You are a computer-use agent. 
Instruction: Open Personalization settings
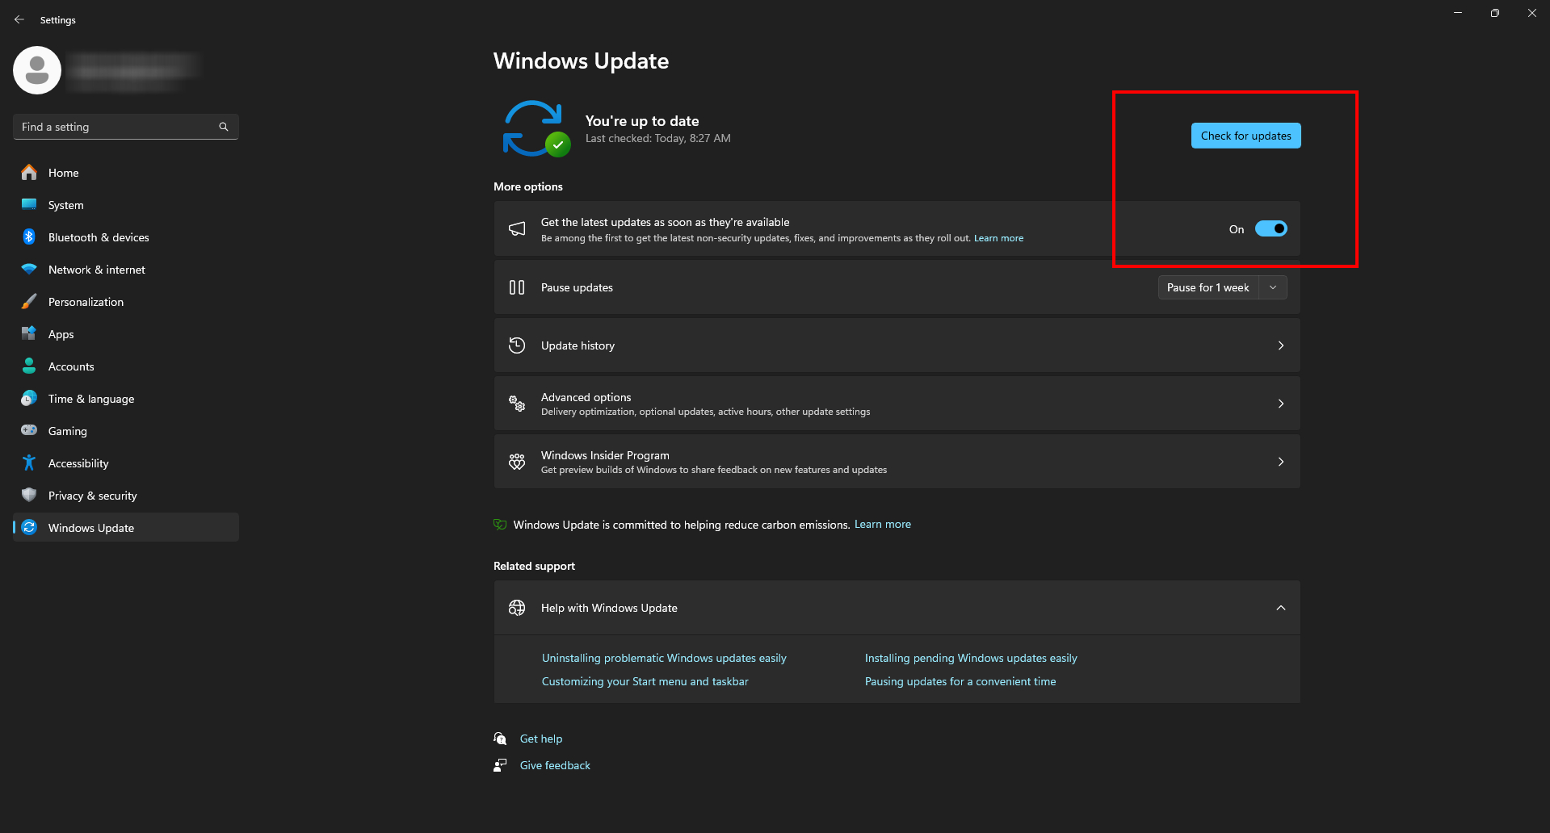pos(126,302)
